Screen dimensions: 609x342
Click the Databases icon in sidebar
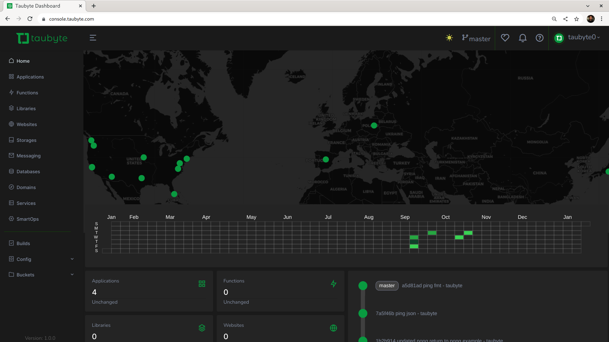coord(11,171)
